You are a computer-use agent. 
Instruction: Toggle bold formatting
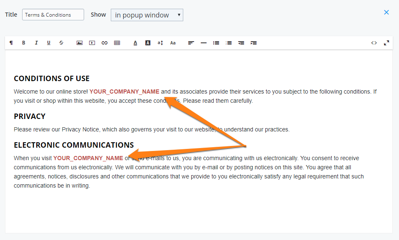click(x=24, y=42)
